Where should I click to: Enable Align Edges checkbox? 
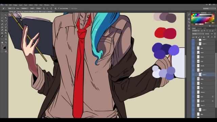coord(70,8)
